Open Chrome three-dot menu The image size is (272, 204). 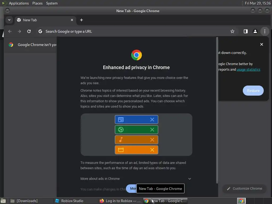(265, 31)
